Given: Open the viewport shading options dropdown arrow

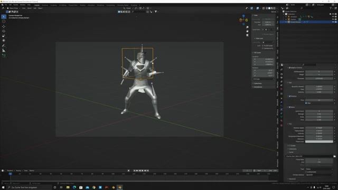Looking at the screenshot, I should [x=277, y=8].
